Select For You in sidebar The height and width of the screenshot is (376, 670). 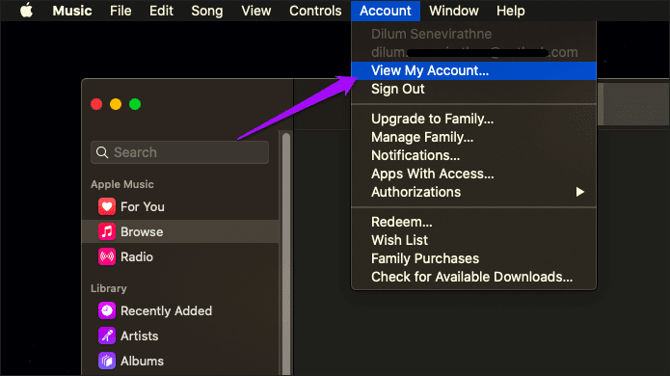(x=180, y=206)
